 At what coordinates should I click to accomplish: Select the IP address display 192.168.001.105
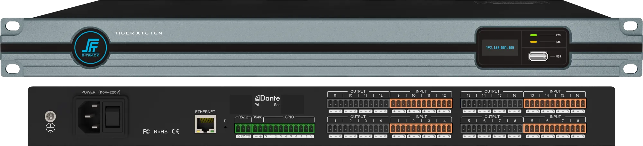500,48
